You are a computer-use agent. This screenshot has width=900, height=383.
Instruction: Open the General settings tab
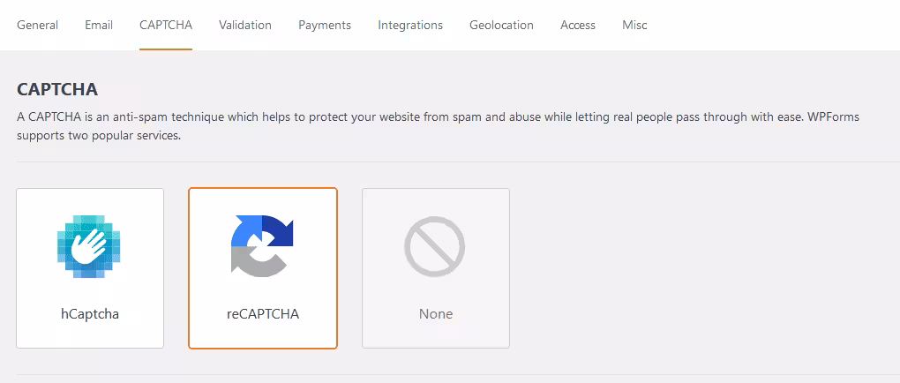tap(37, 26)
